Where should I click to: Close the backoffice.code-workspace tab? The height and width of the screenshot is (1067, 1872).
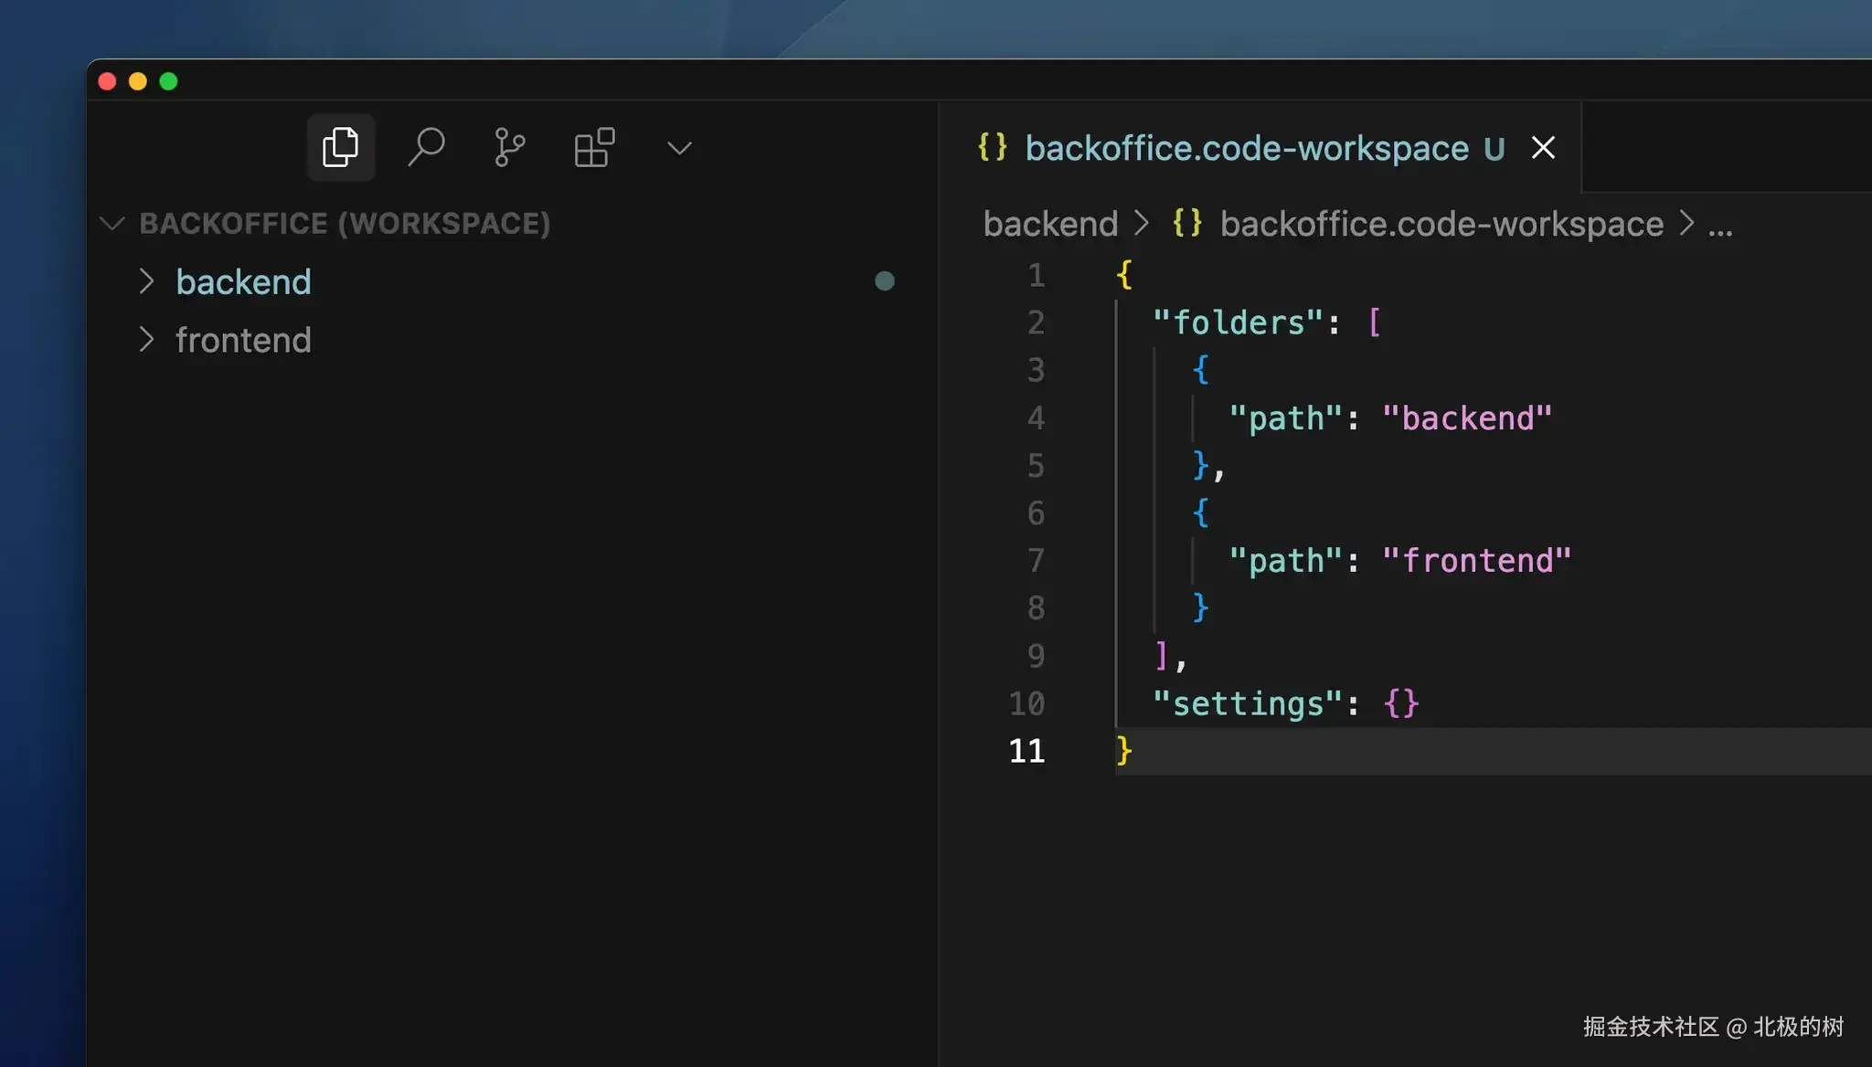point(1543,148)
